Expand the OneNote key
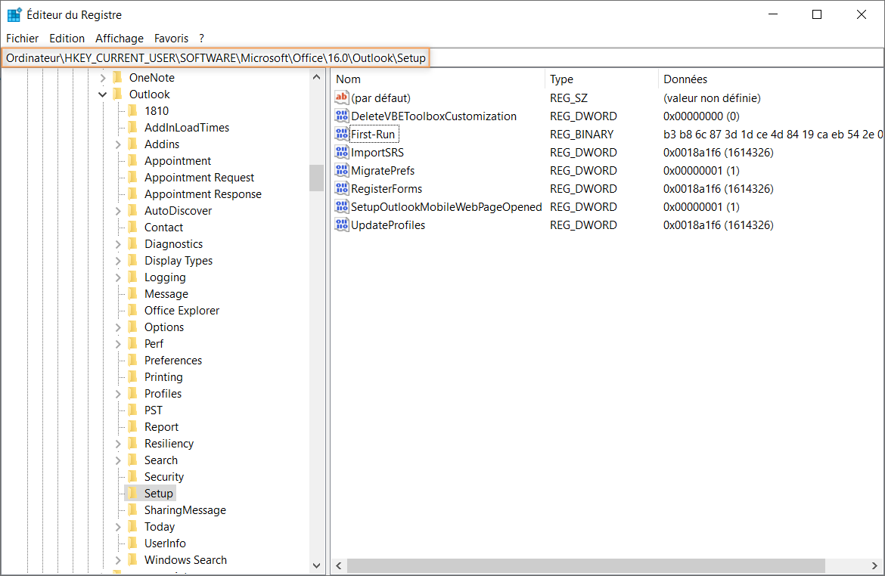Image resolution: width=885 pixels, height=576 pixels. pyautogui.click(x=103, y=78)
